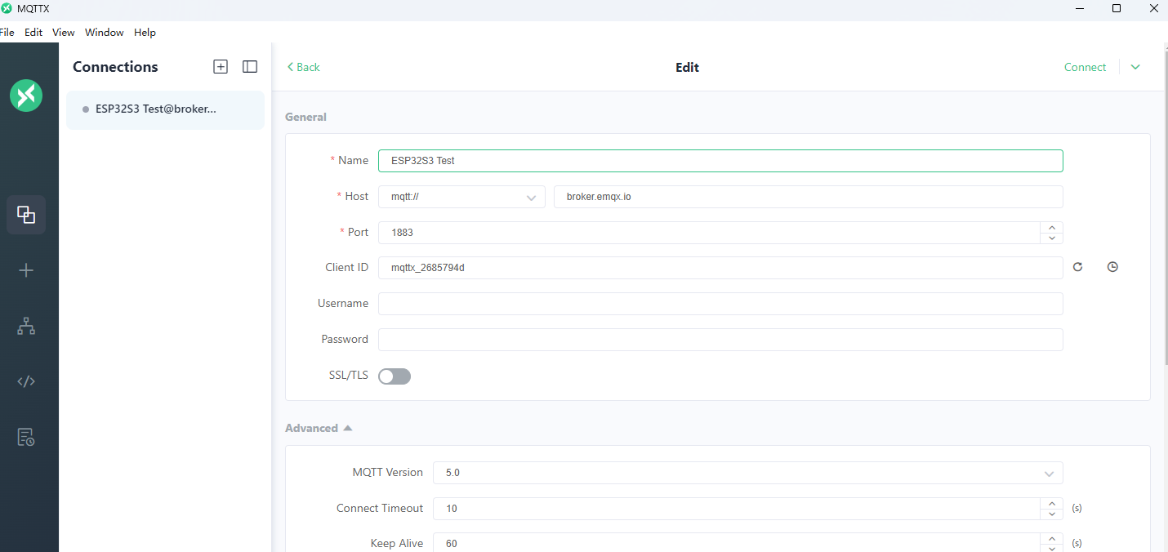The height and width of the screenshot is (552, 1168).
Task: Open the Connections page icon
Action: click(x=26, y=215)
